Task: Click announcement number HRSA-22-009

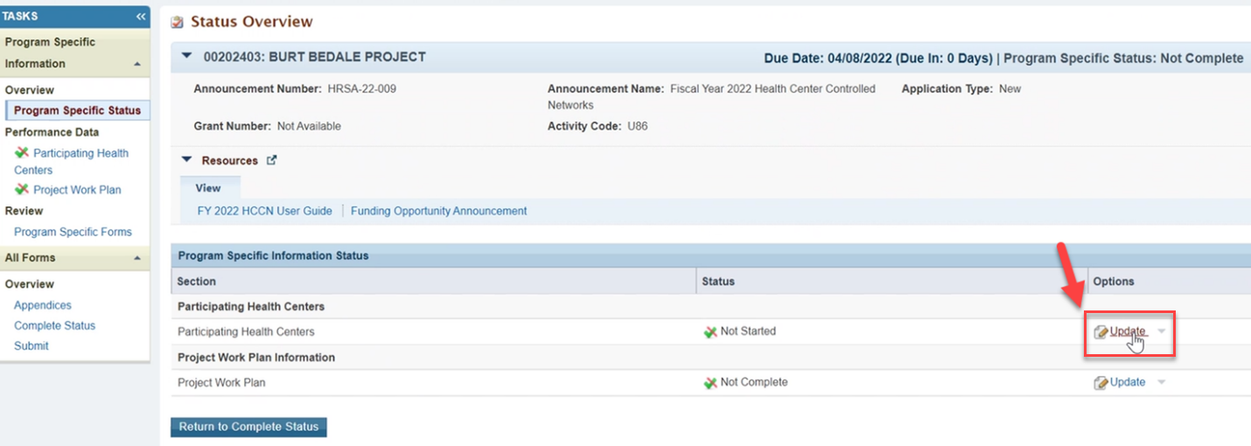Action: [362, 89]
